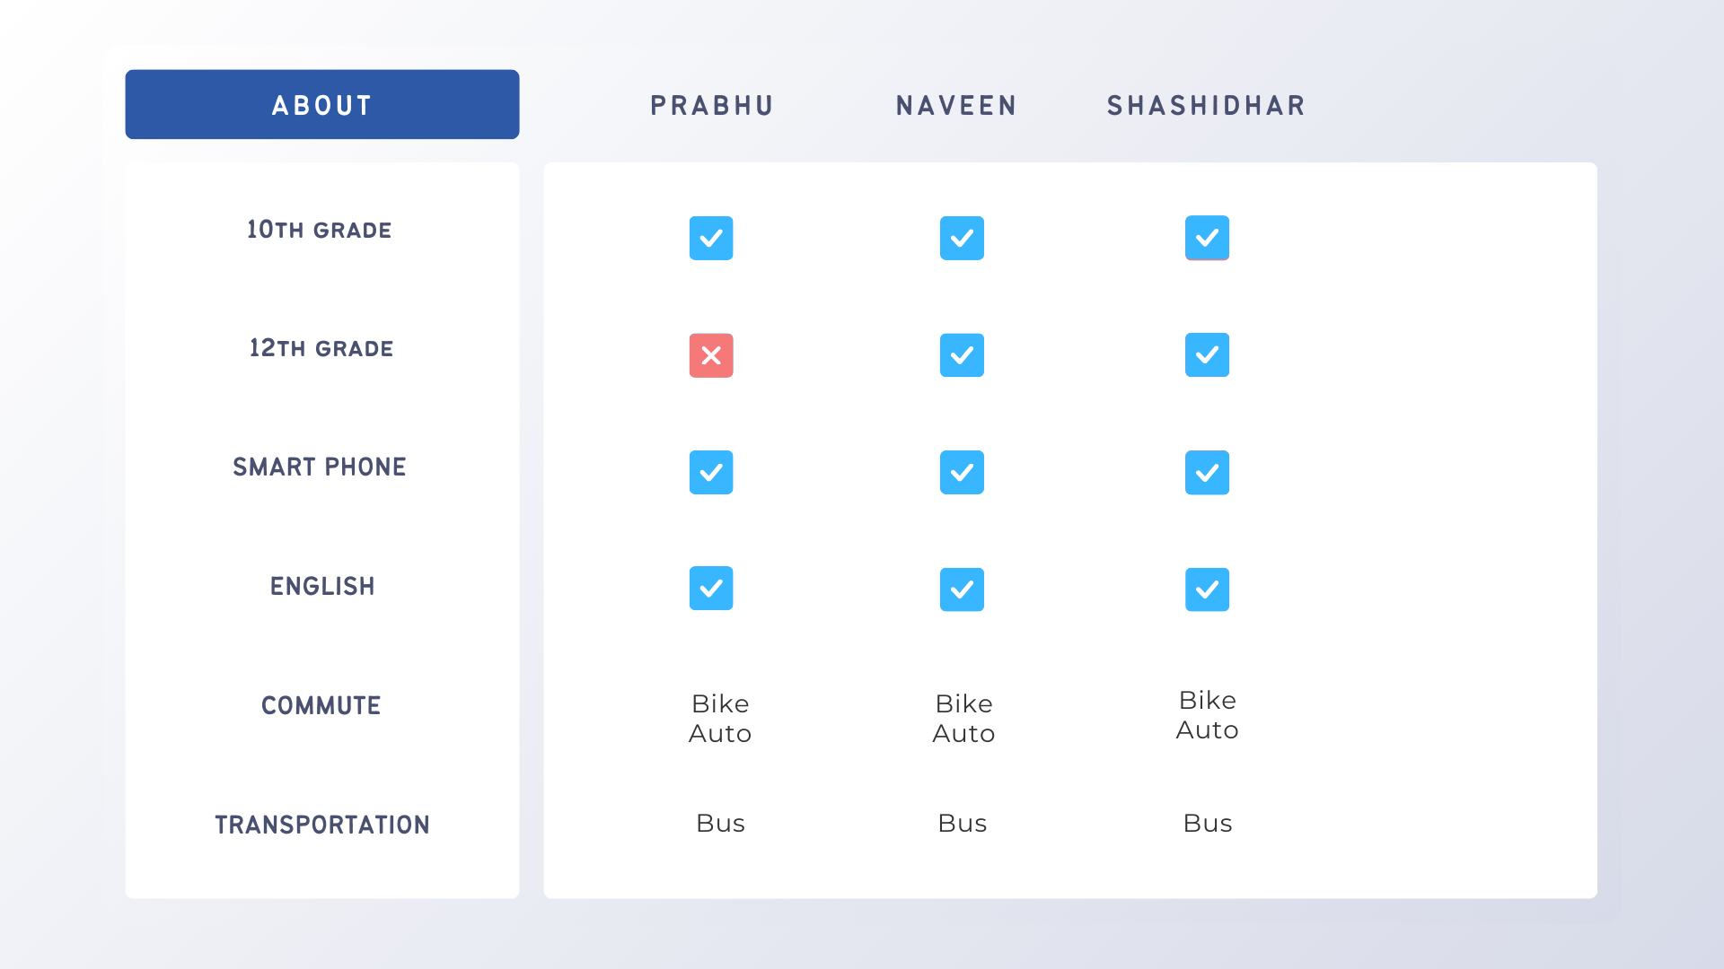Toggle Shashidhar's 10th Grade checkbox
The image size is (1724, 969).
1207,238
